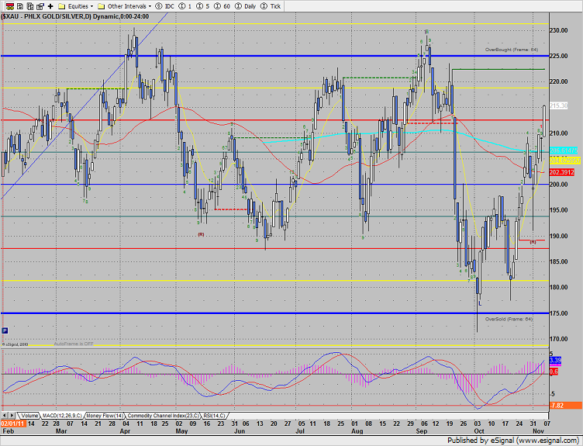Click the tab scroll right arrow
Image resolution: width=583 pixels, height=446 pixels.
(x=12, y=415)
